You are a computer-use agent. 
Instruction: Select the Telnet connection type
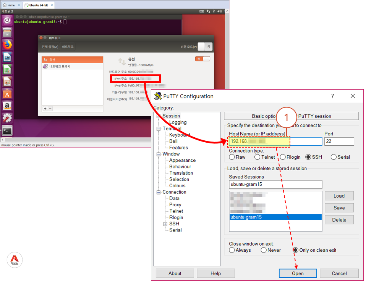[x=265, y=157]
